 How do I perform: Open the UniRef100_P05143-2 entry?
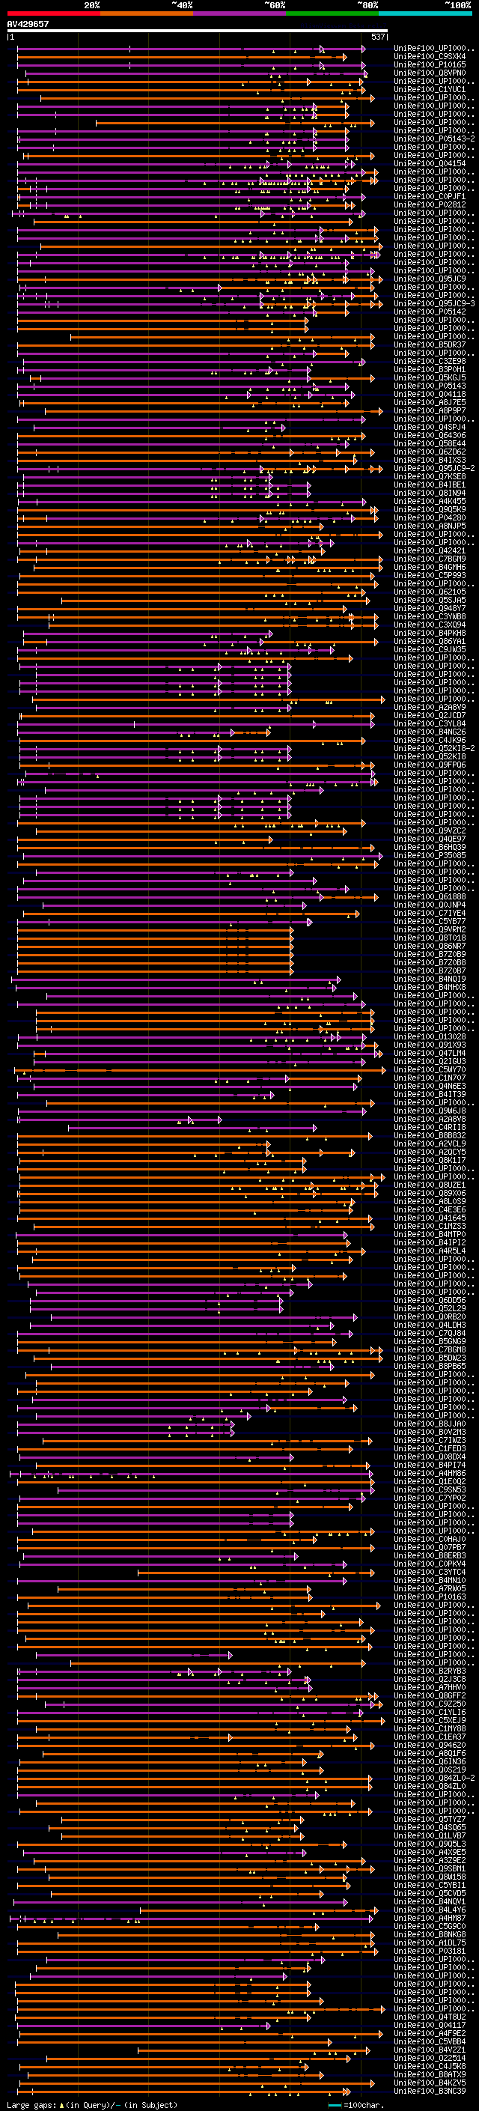(434, 139)
